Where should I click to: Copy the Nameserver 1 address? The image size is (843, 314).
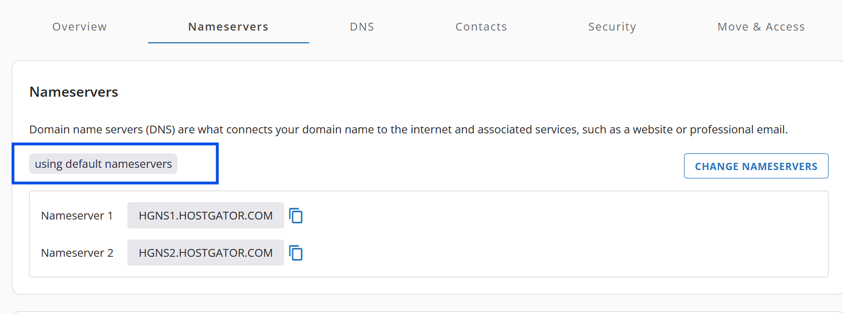[296, 216]
